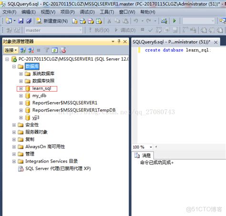The width and height of the screenshot is (226, 216).
Task: Expand the AlwaysOn 高可用性 folder
Action: click(x=14, y=147)
